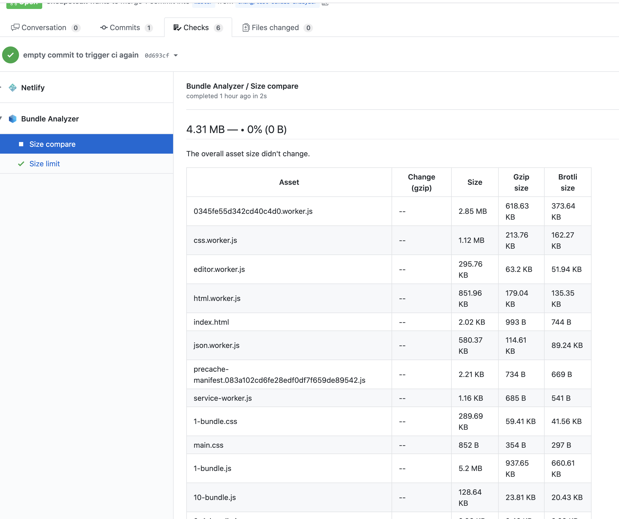Image resolution: width=619 pixels, height=519 pixels.
Task: Click the Commits node icon
Action: [103, 28]
